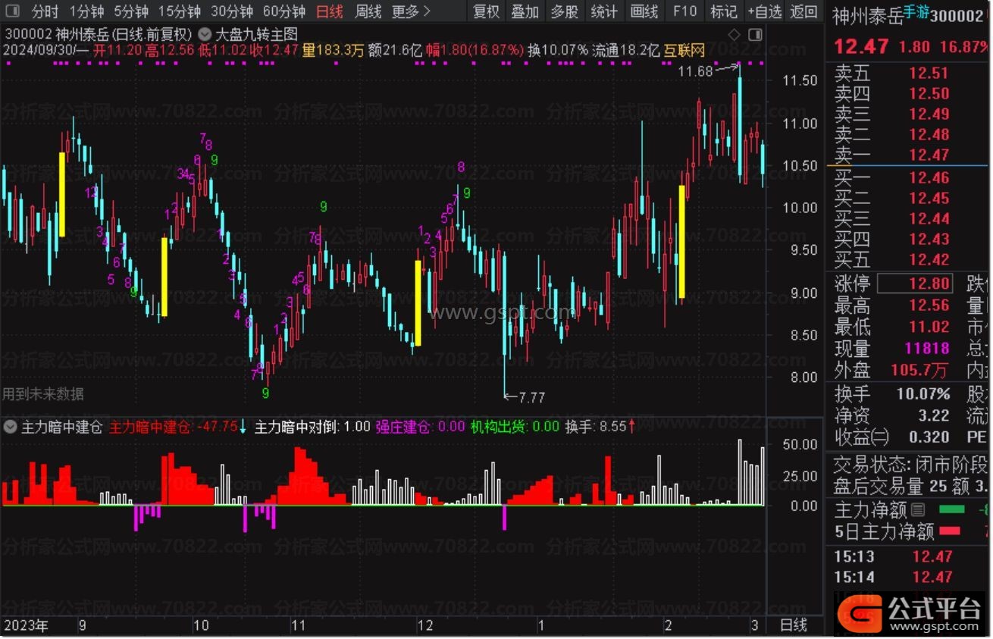
Task: Click the 净资 value 3.22
Action: pos(934,415)
